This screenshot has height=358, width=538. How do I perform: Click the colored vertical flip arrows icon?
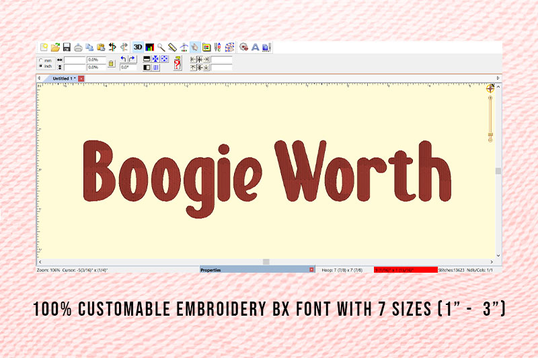point(112,47)
